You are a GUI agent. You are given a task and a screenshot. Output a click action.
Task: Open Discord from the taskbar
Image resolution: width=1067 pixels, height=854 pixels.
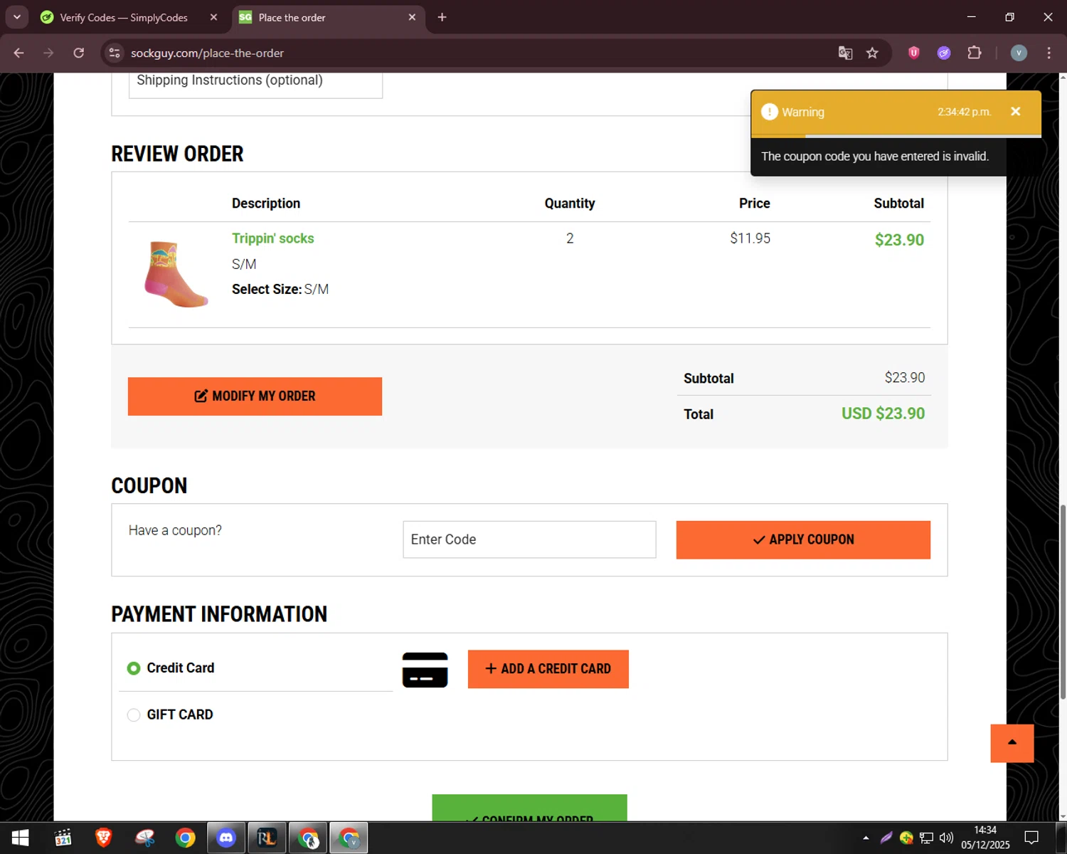pyautogui.click(x=226, y=838)
